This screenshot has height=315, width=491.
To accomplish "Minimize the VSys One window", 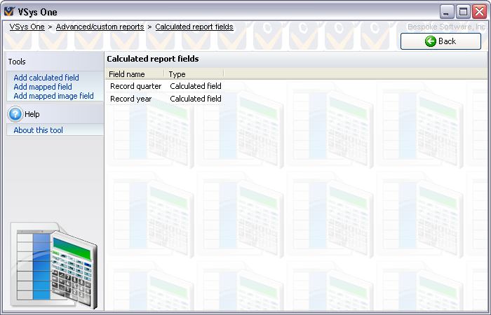I will pyautogui.click(x=447, y=12).
